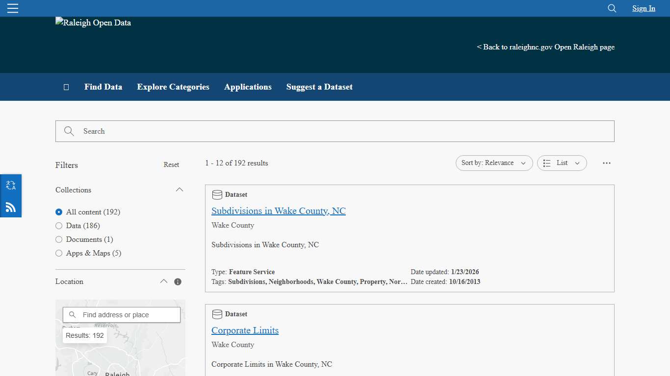Open the Sort by Relevance dropdown
Viewport: 670px width, 376px height.
pyautogui.click(x=494, y=163)
